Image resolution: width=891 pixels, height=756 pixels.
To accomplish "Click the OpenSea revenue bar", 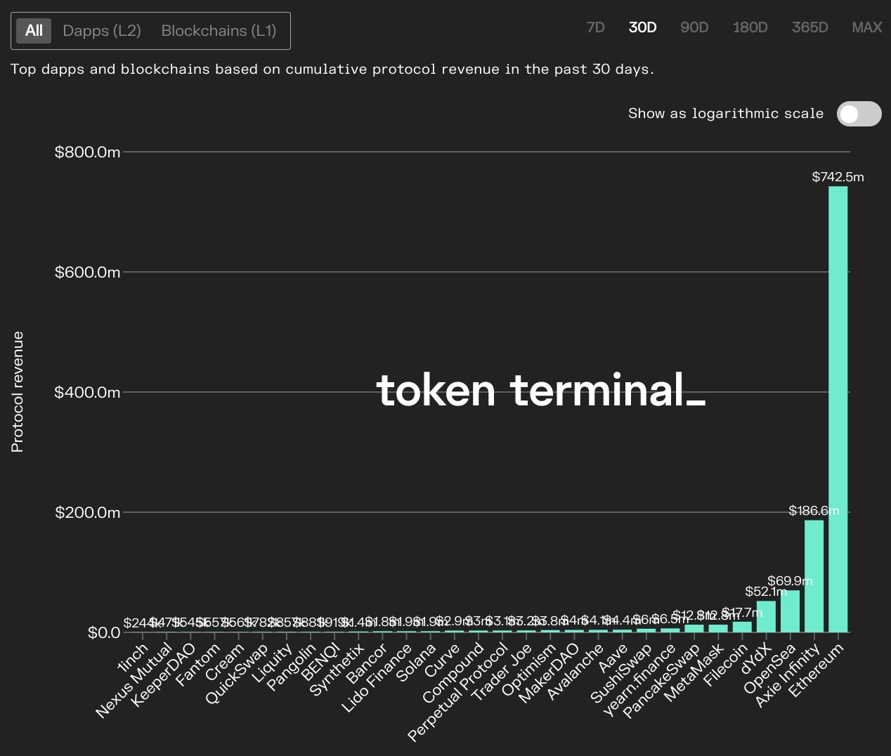I will (x=790, y=611).
